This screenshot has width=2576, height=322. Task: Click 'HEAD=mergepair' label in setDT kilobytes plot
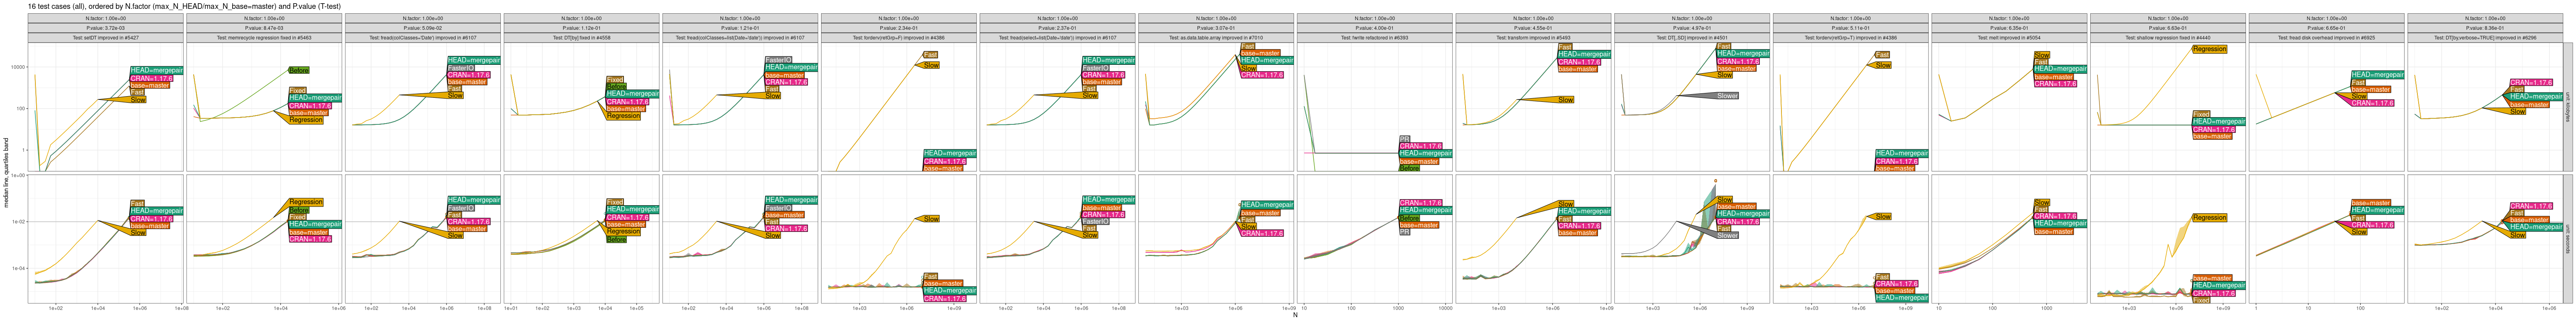click(x=156, y=71)
